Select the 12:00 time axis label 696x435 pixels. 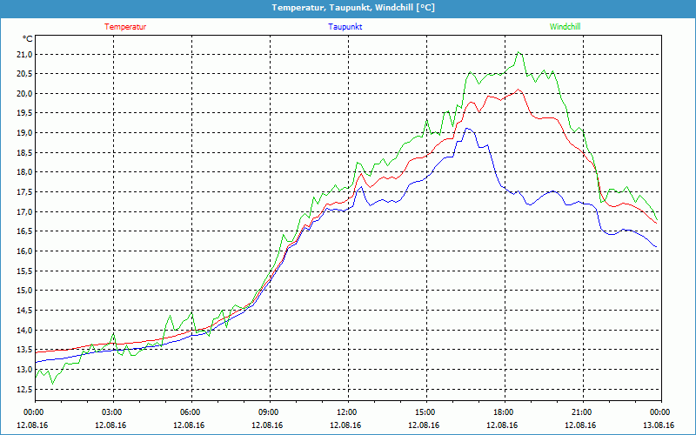(347, 412)
